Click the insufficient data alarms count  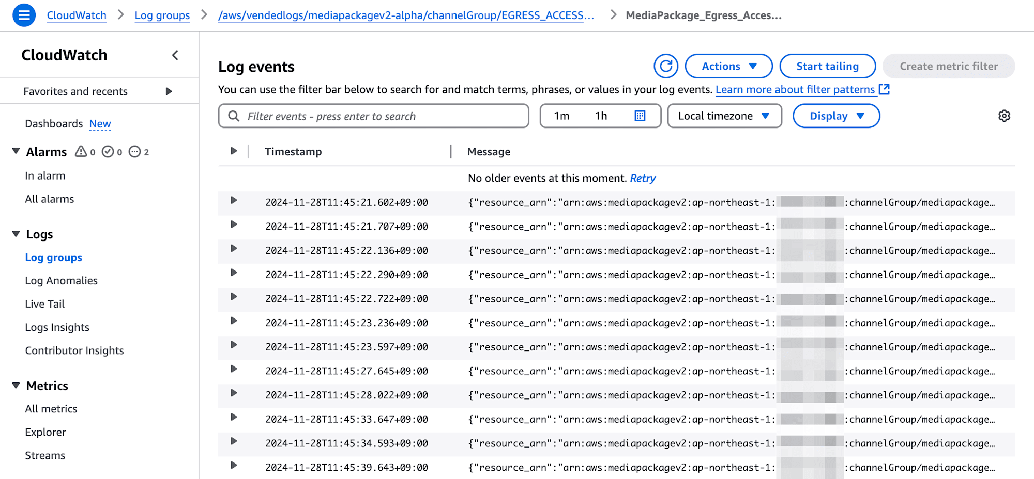click(139, 152)
